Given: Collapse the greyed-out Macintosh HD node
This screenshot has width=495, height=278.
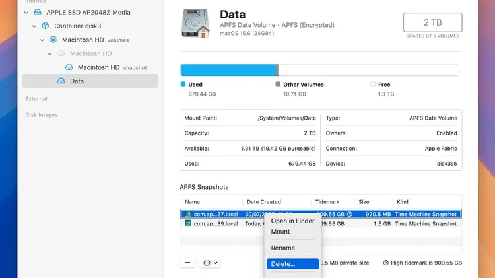Looking at the screenshot, I should click(x=50, y=53).
